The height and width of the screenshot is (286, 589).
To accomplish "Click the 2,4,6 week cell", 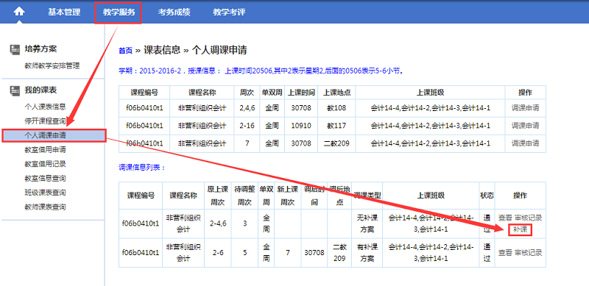I will click(247, 108).
